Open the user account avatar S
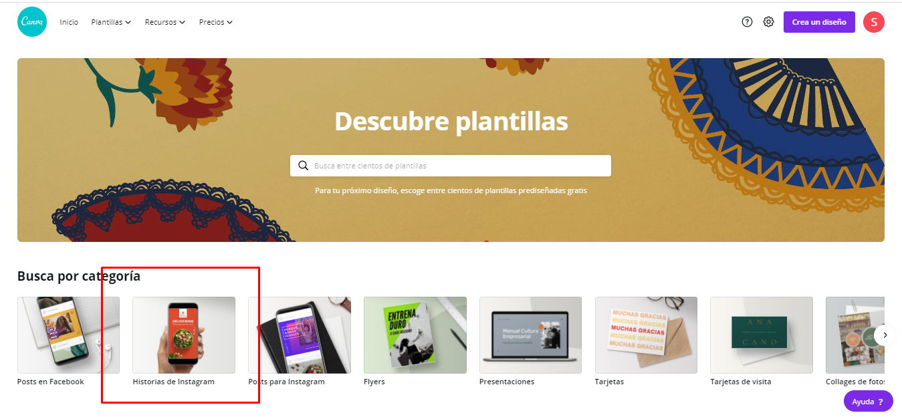Screen dimensions: 902x417 click(x=874, y=22)
